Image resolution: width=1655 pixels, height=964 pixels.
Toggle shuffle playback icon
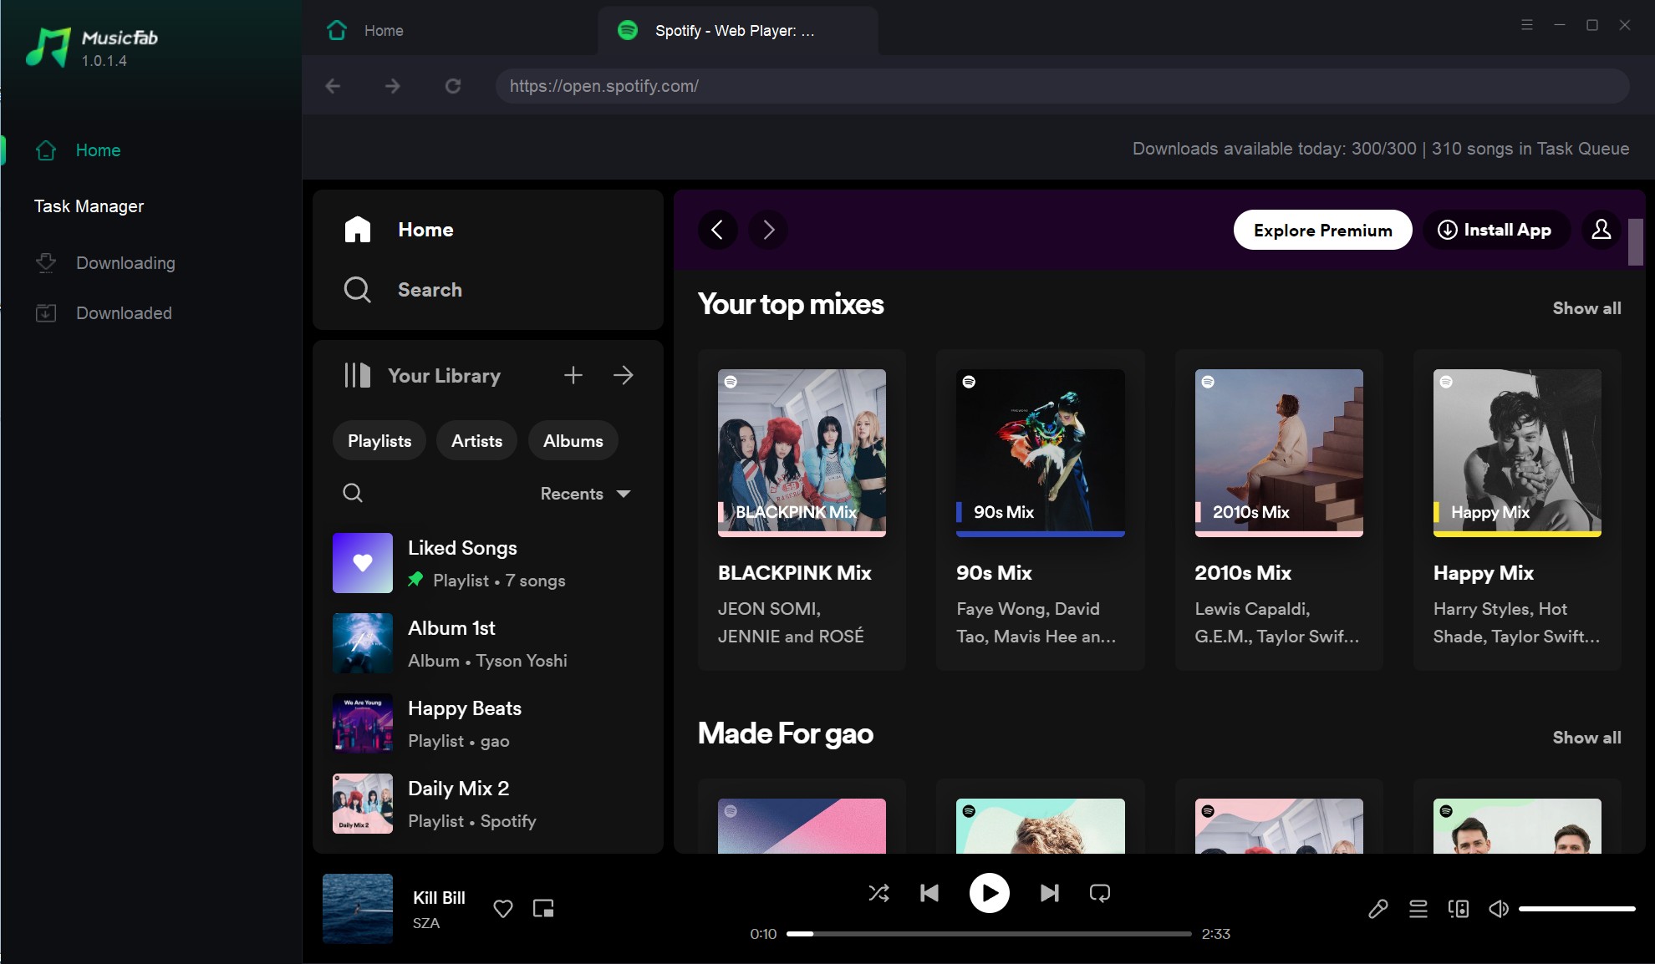[878, 893]
